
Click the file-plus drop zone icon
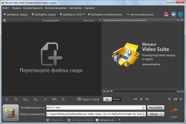[51, 54]
